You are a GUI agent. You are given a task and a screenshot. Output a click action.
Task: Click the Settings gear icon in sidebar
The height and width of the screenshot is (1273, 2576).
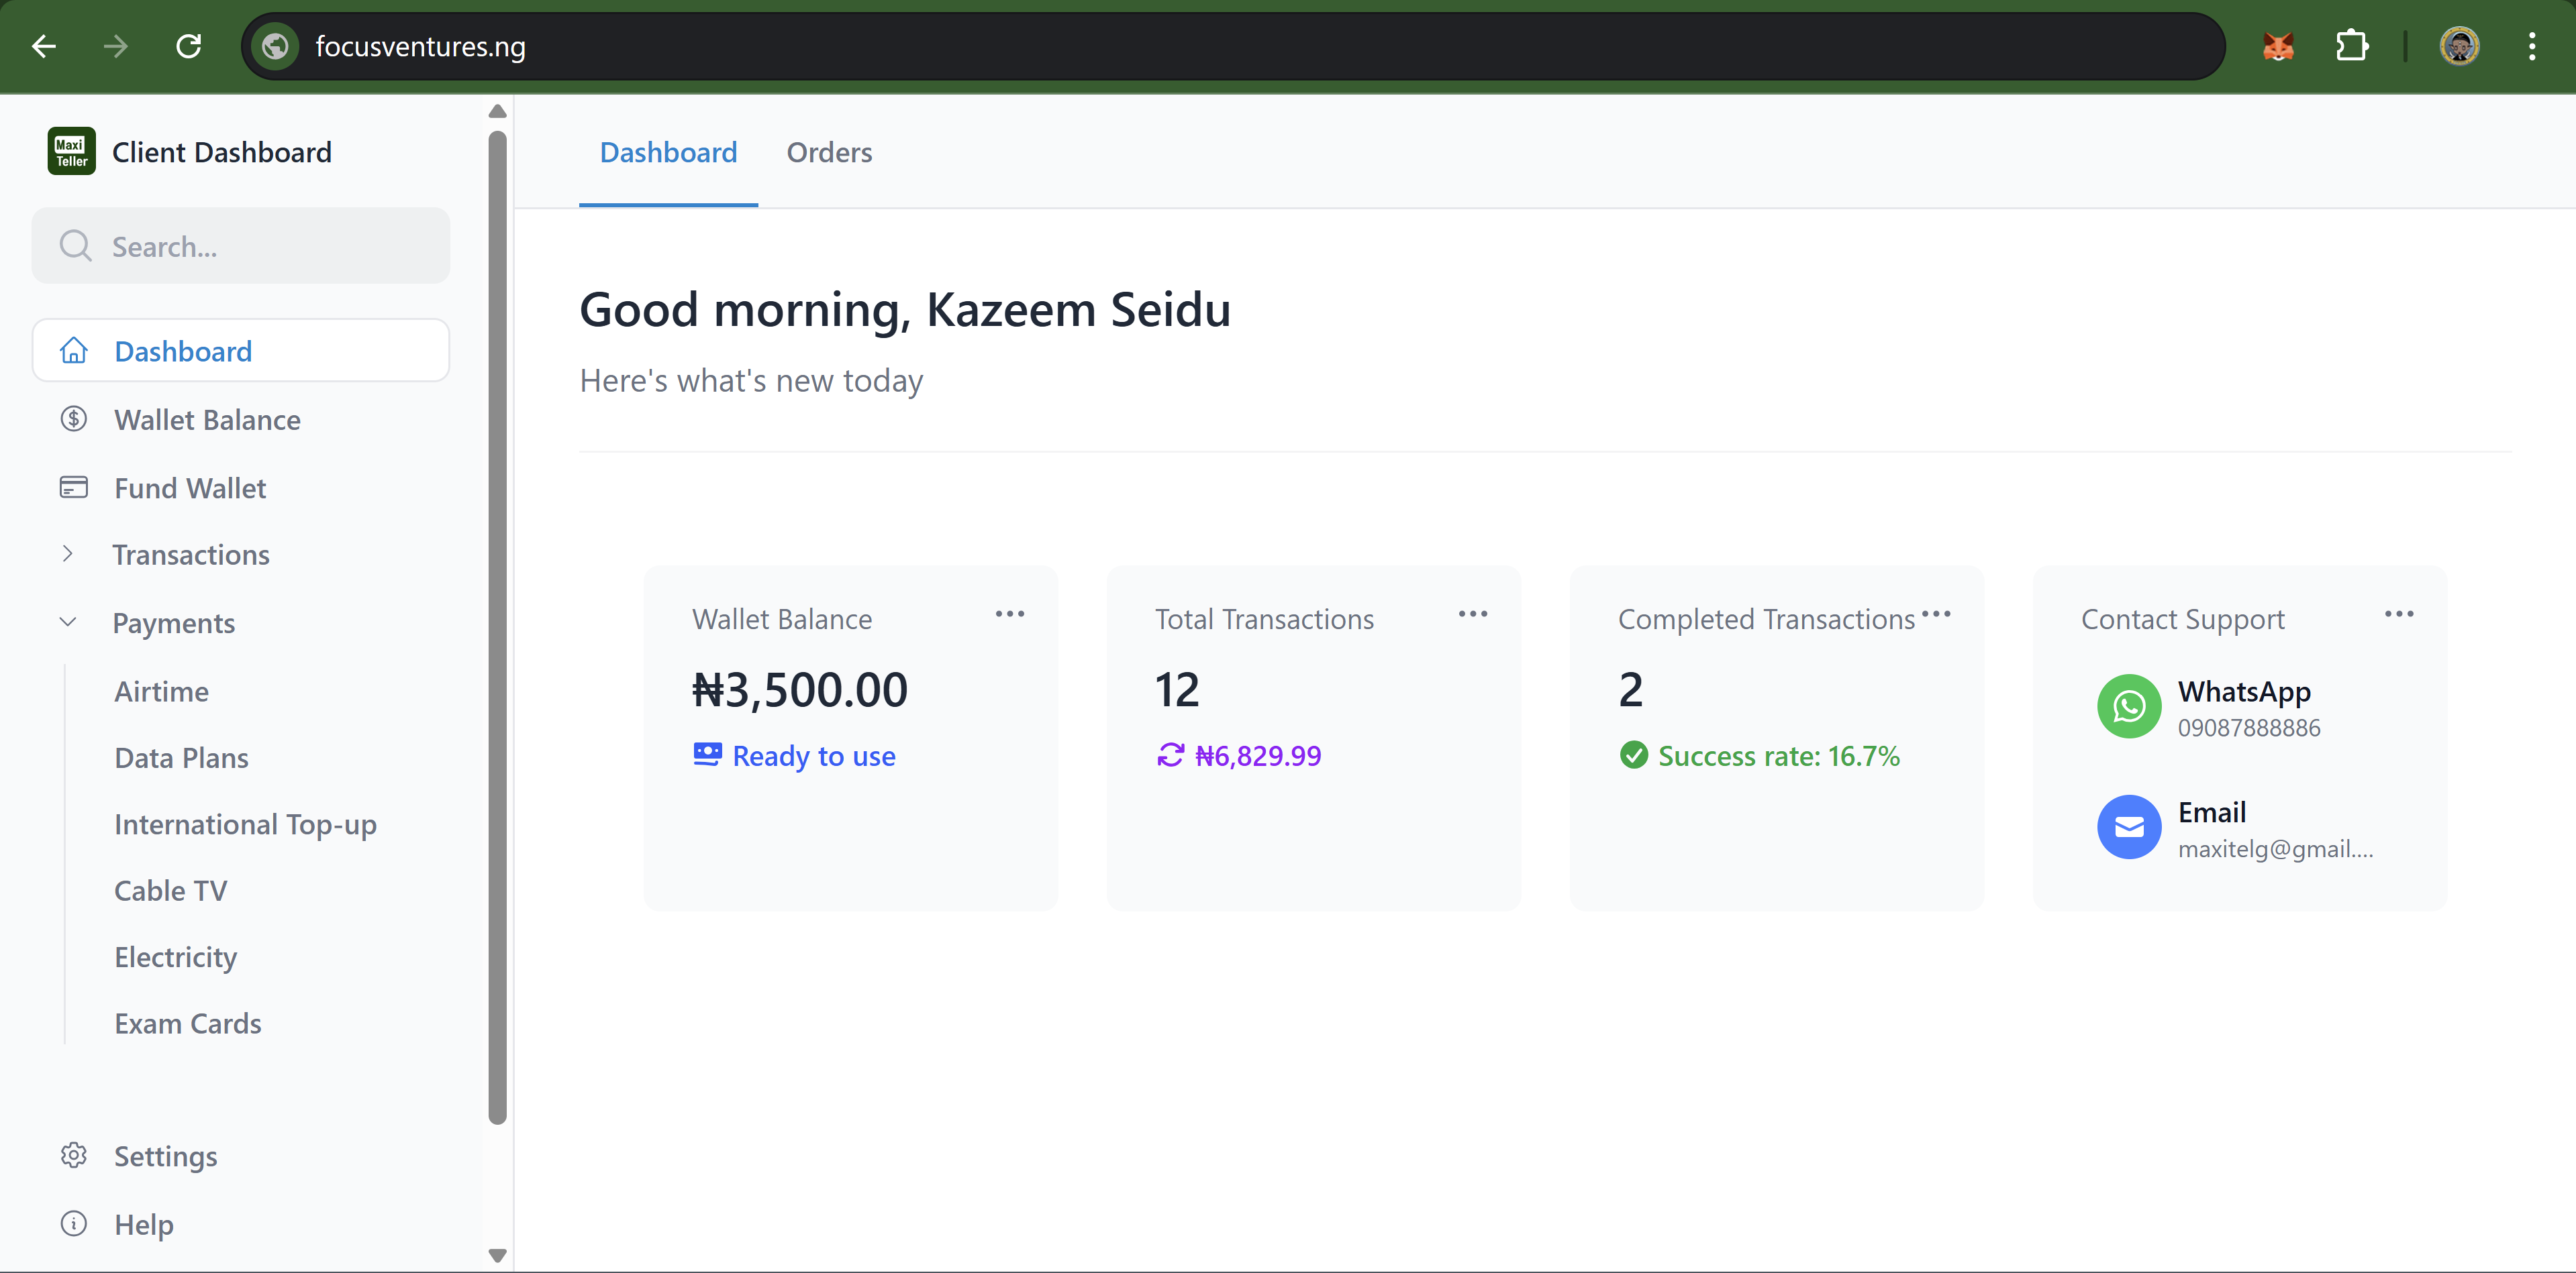tap(74, 1156)
